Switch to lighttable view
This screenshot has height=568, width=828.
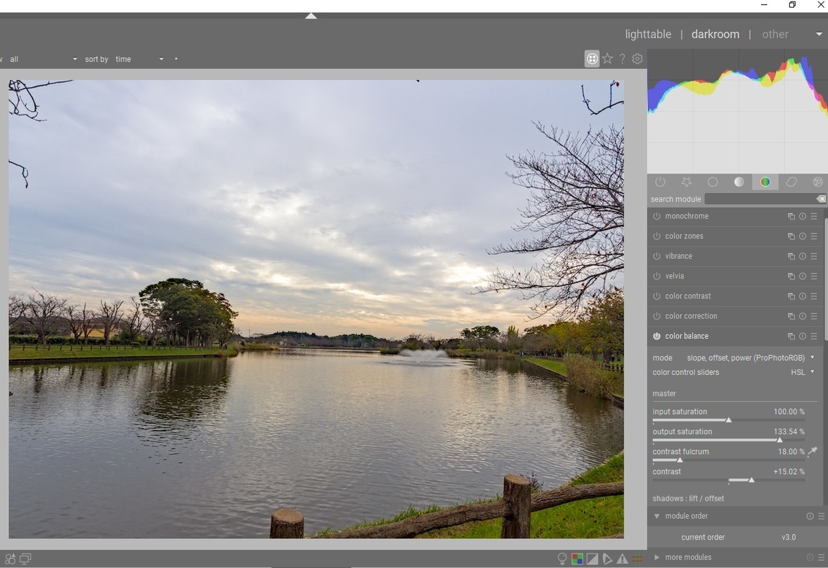(x=648, y=34)
